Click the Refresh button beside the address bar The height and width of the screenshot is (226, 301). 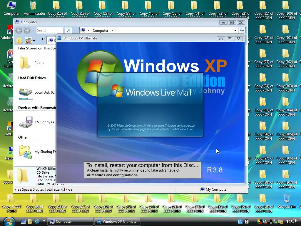click(242, 30)
